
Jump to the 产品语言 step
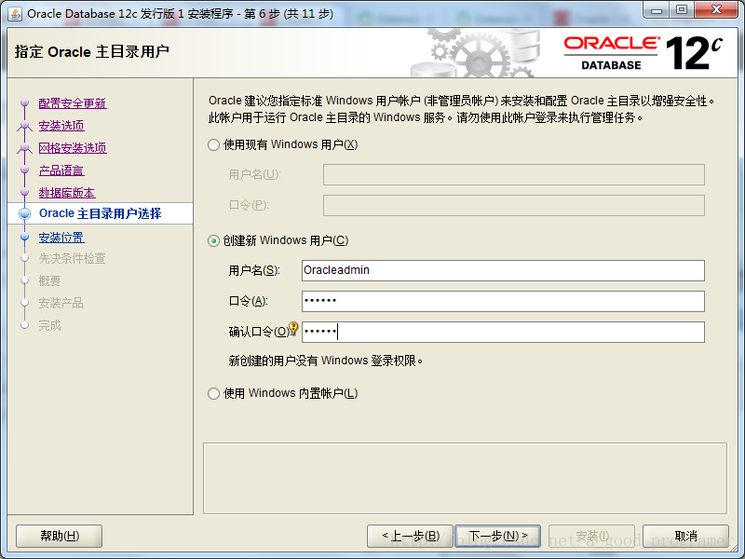point(61,170)
